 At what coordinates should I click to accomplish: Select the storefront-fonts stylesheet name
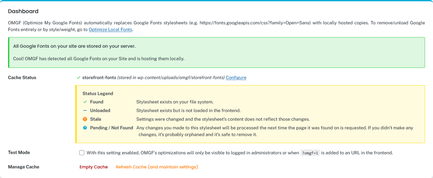pyautogui.click(x=99, y=77)
